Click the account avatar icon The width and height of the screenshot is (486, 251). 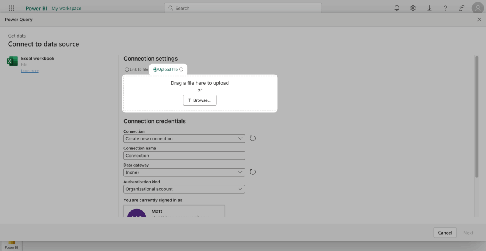[477, 8]
